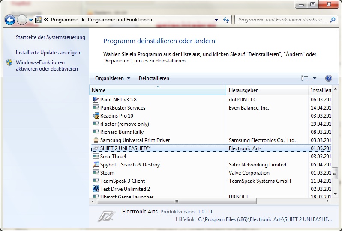Select SmarThru 4 entry text
Viewport: 342px width, 231px height.
tap(113, 156)
